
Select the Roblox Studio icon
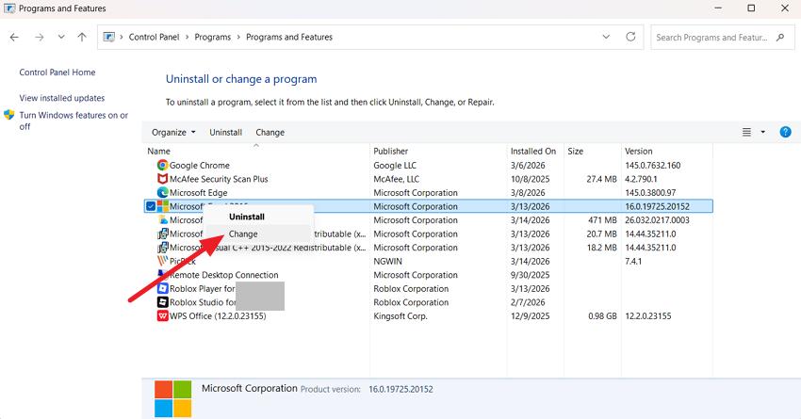tap(162, 302)
